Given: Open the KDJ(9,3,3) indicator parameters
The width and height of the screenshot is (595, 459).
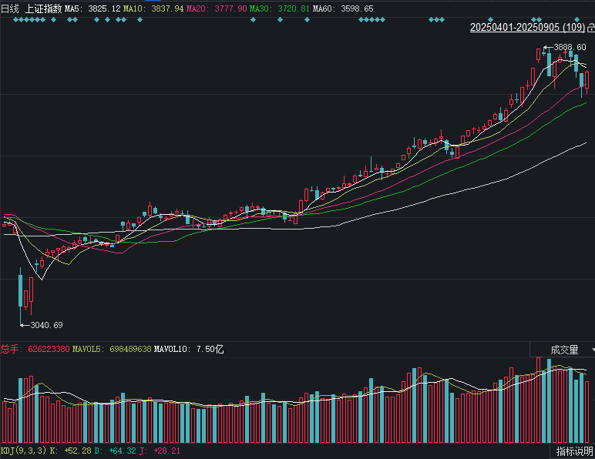Looking at the screenshot, I should [x=23, y=451].
